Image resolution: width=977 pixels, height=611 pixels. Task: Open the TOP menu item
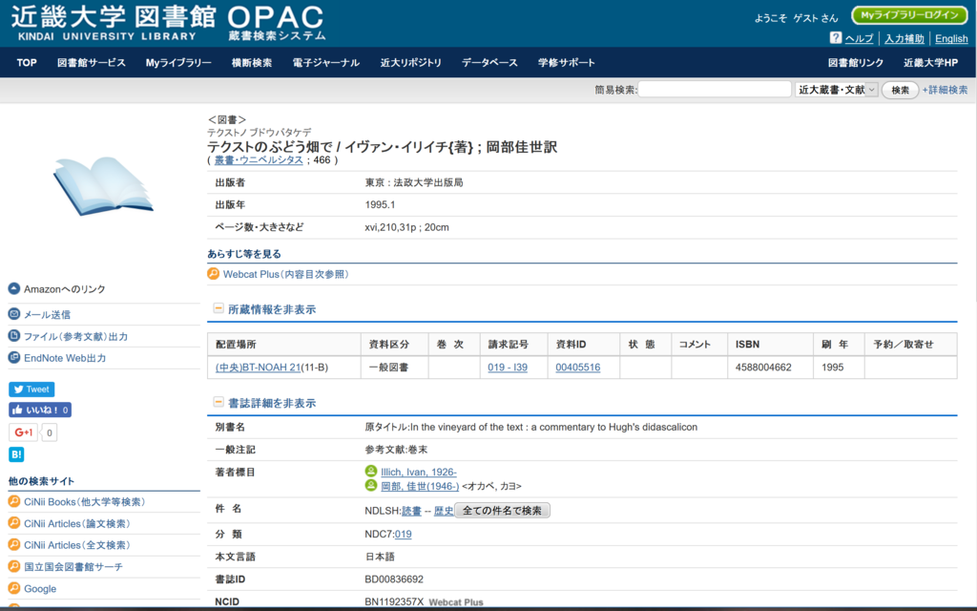27,62
